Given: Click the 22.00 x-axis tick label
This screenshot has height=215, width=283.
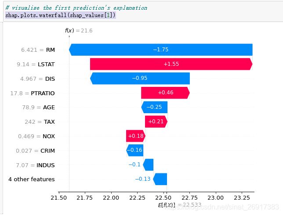Looking at the screenshot, I should (111, 198).
